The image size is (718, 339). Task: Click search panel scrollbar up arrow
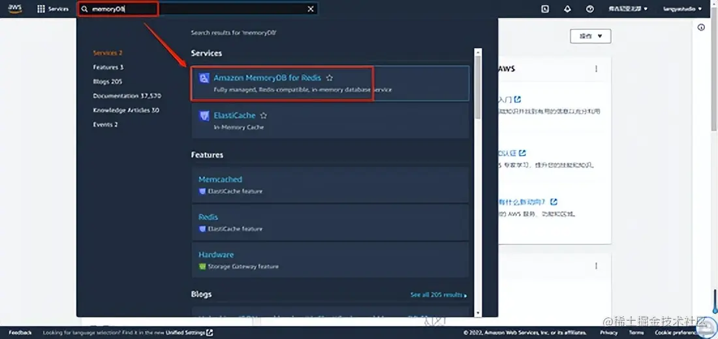click(478, 52)
